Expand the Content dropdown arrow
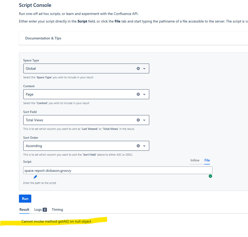This screenshot has width=248, height=237. click(144, 94)
